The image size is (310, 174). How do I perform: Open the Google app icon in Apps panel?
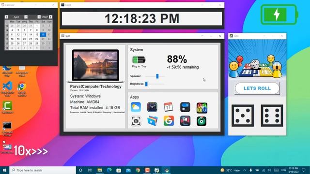tap(169, 121)
